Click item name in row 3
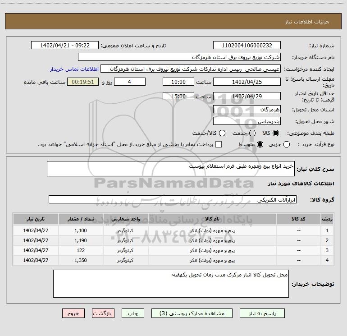The height and width of the screenshot is (336, 347). pyautogui.click(x=212, y=250)
